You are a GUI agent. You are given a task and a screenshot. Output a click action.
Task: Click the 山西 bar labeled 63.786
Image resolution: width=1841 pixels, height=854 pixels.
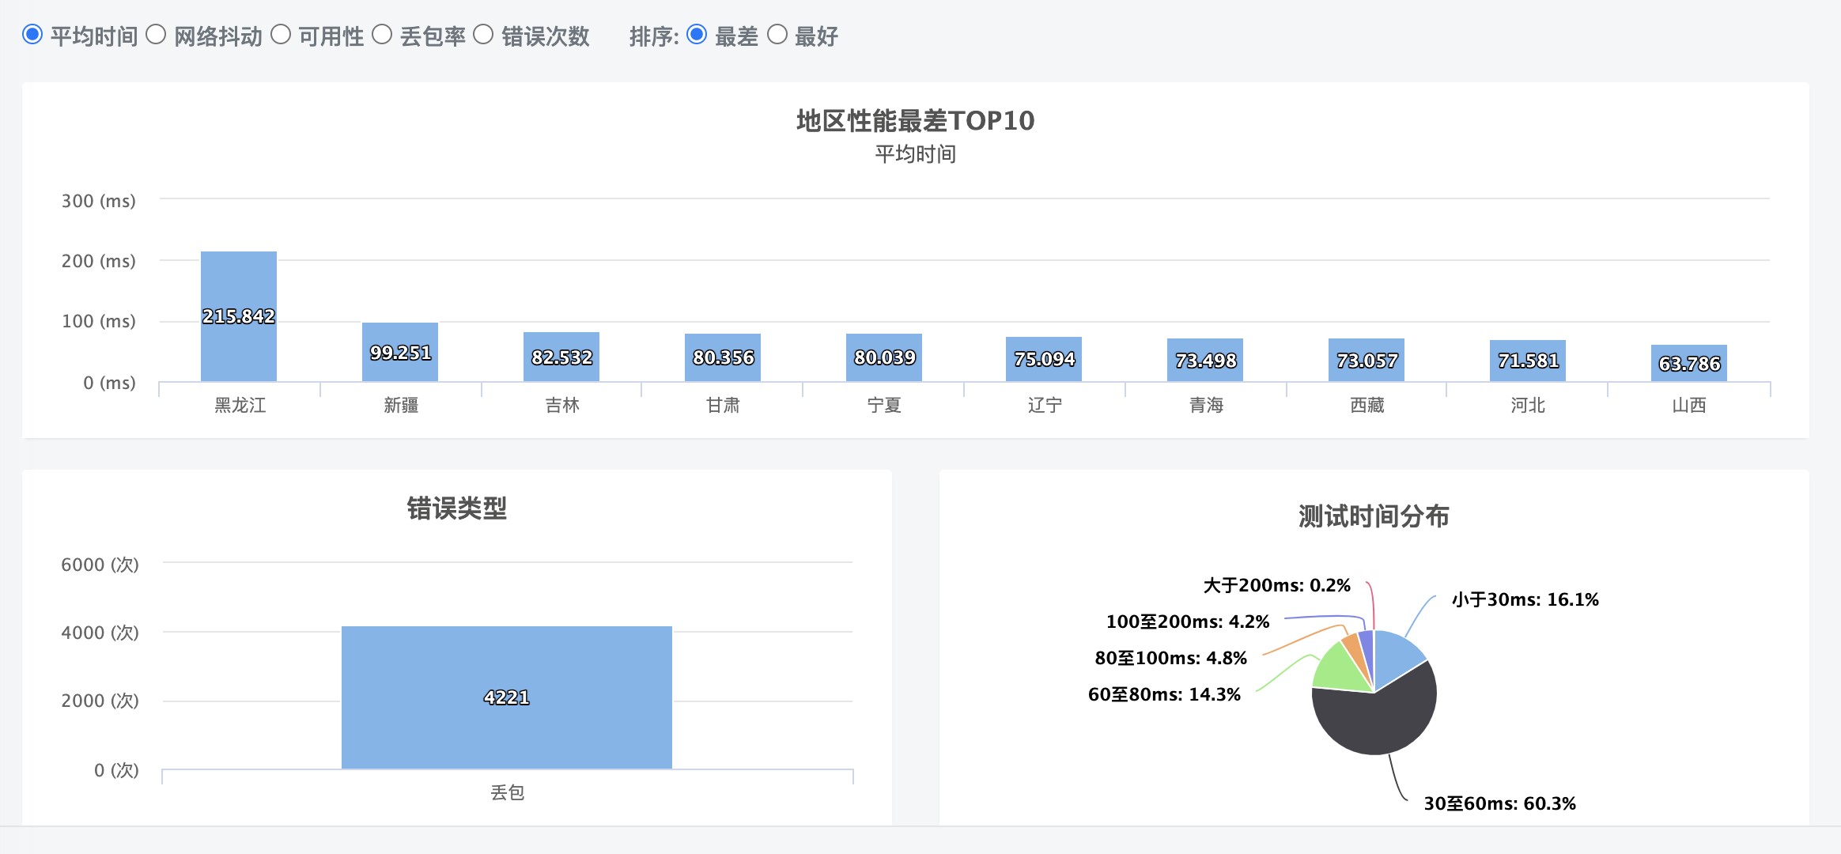[1689, 364]
